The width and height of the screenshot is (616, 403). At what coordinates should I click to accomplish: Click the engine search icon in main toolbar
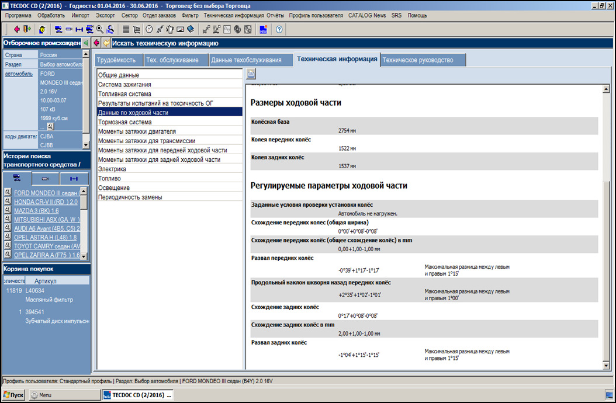coord(69,29)
